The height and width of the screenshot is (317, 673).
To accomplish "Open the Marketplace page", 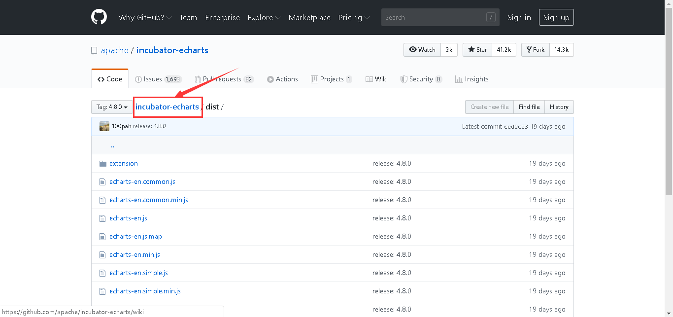I will (309, 17).
